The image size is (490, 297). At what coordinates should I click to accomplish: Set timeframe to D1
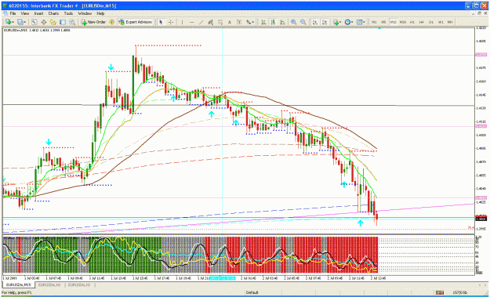click(431, 22)
